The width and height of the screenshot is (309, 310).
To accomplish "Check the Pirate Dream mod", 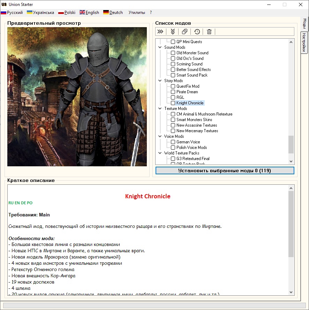I will 173,92.
